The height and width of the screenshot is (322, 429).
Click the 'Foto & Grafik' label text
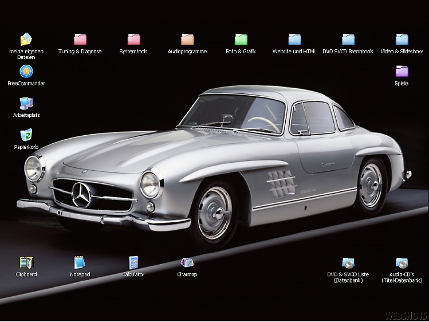pos(241,52)
